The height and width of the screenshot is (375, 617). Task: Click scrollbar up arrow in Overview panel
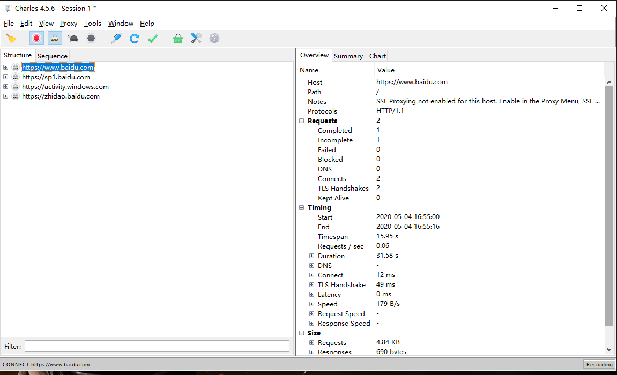609,82
